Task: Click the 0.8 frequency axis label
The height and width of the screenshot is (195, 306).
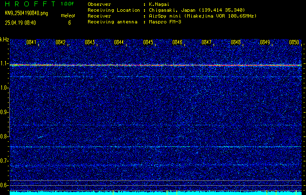Action: [x=4, y=136]
